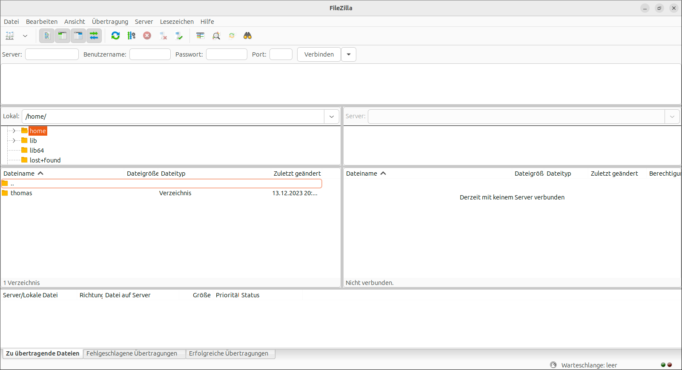Sort local list by Dateigröße
The height and width of the screenshot is (370, 682).
point(143,174)
